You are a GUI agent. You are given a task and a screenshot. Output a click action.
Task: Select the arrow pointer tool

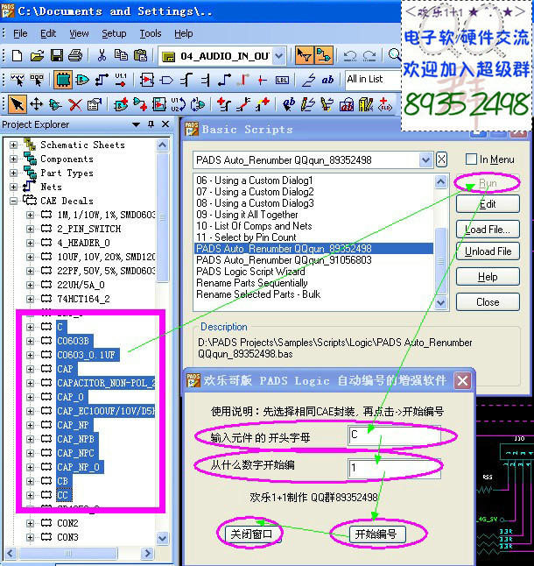[17, 104]
